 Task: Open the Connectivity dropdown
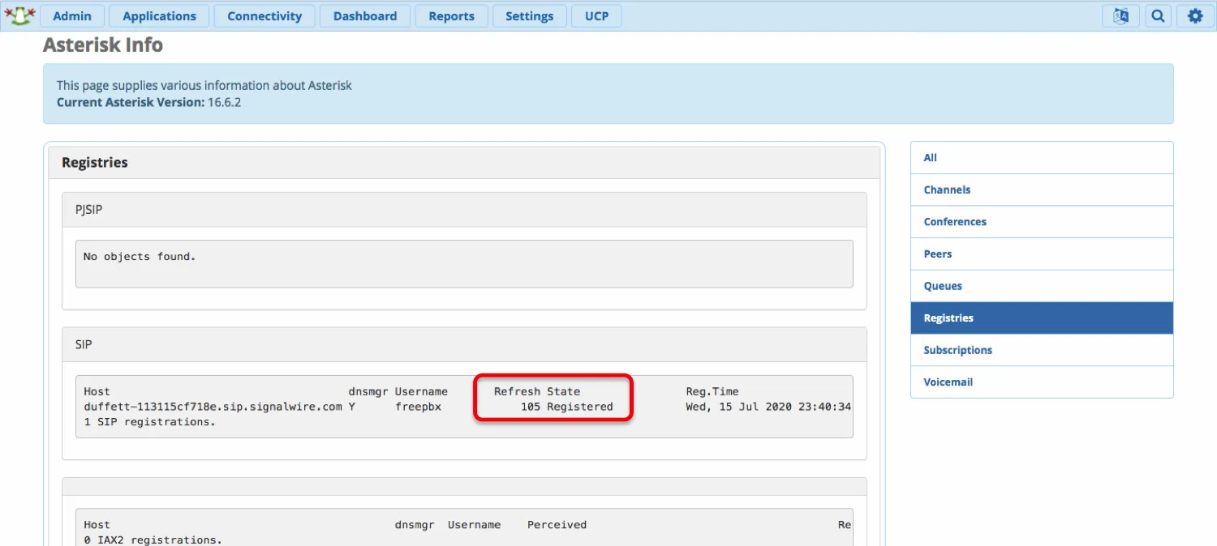coord(264,15)
